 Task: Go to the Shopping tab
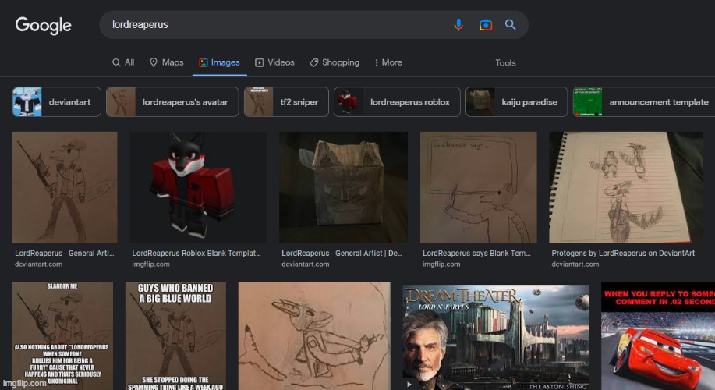click(x=334, y=62)
